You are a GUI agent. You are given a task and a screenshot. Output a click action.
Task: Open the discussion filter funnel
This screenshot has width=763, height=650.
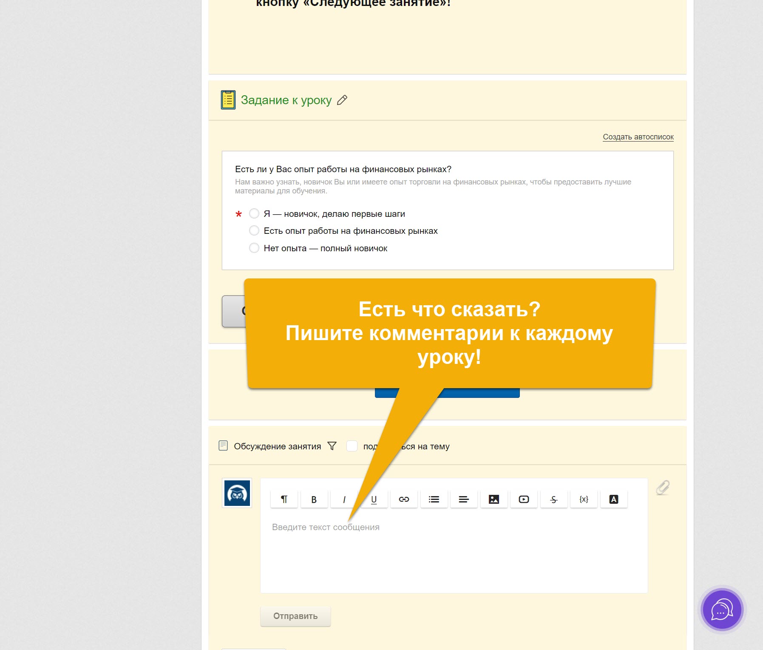(332, 446)
